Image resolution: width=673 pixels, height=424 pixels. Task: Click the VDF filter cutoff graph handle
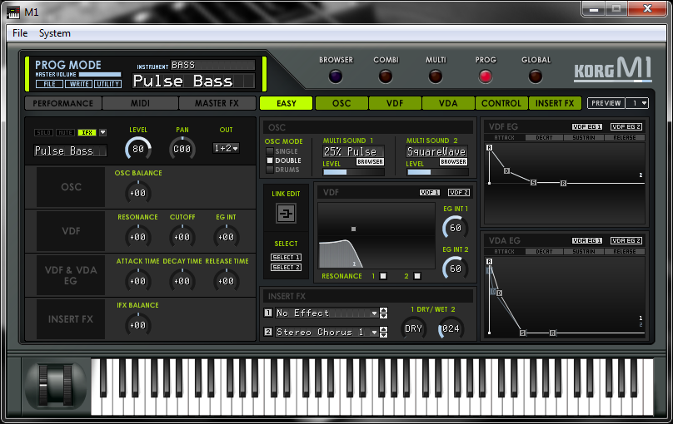(x=354, y=229)
